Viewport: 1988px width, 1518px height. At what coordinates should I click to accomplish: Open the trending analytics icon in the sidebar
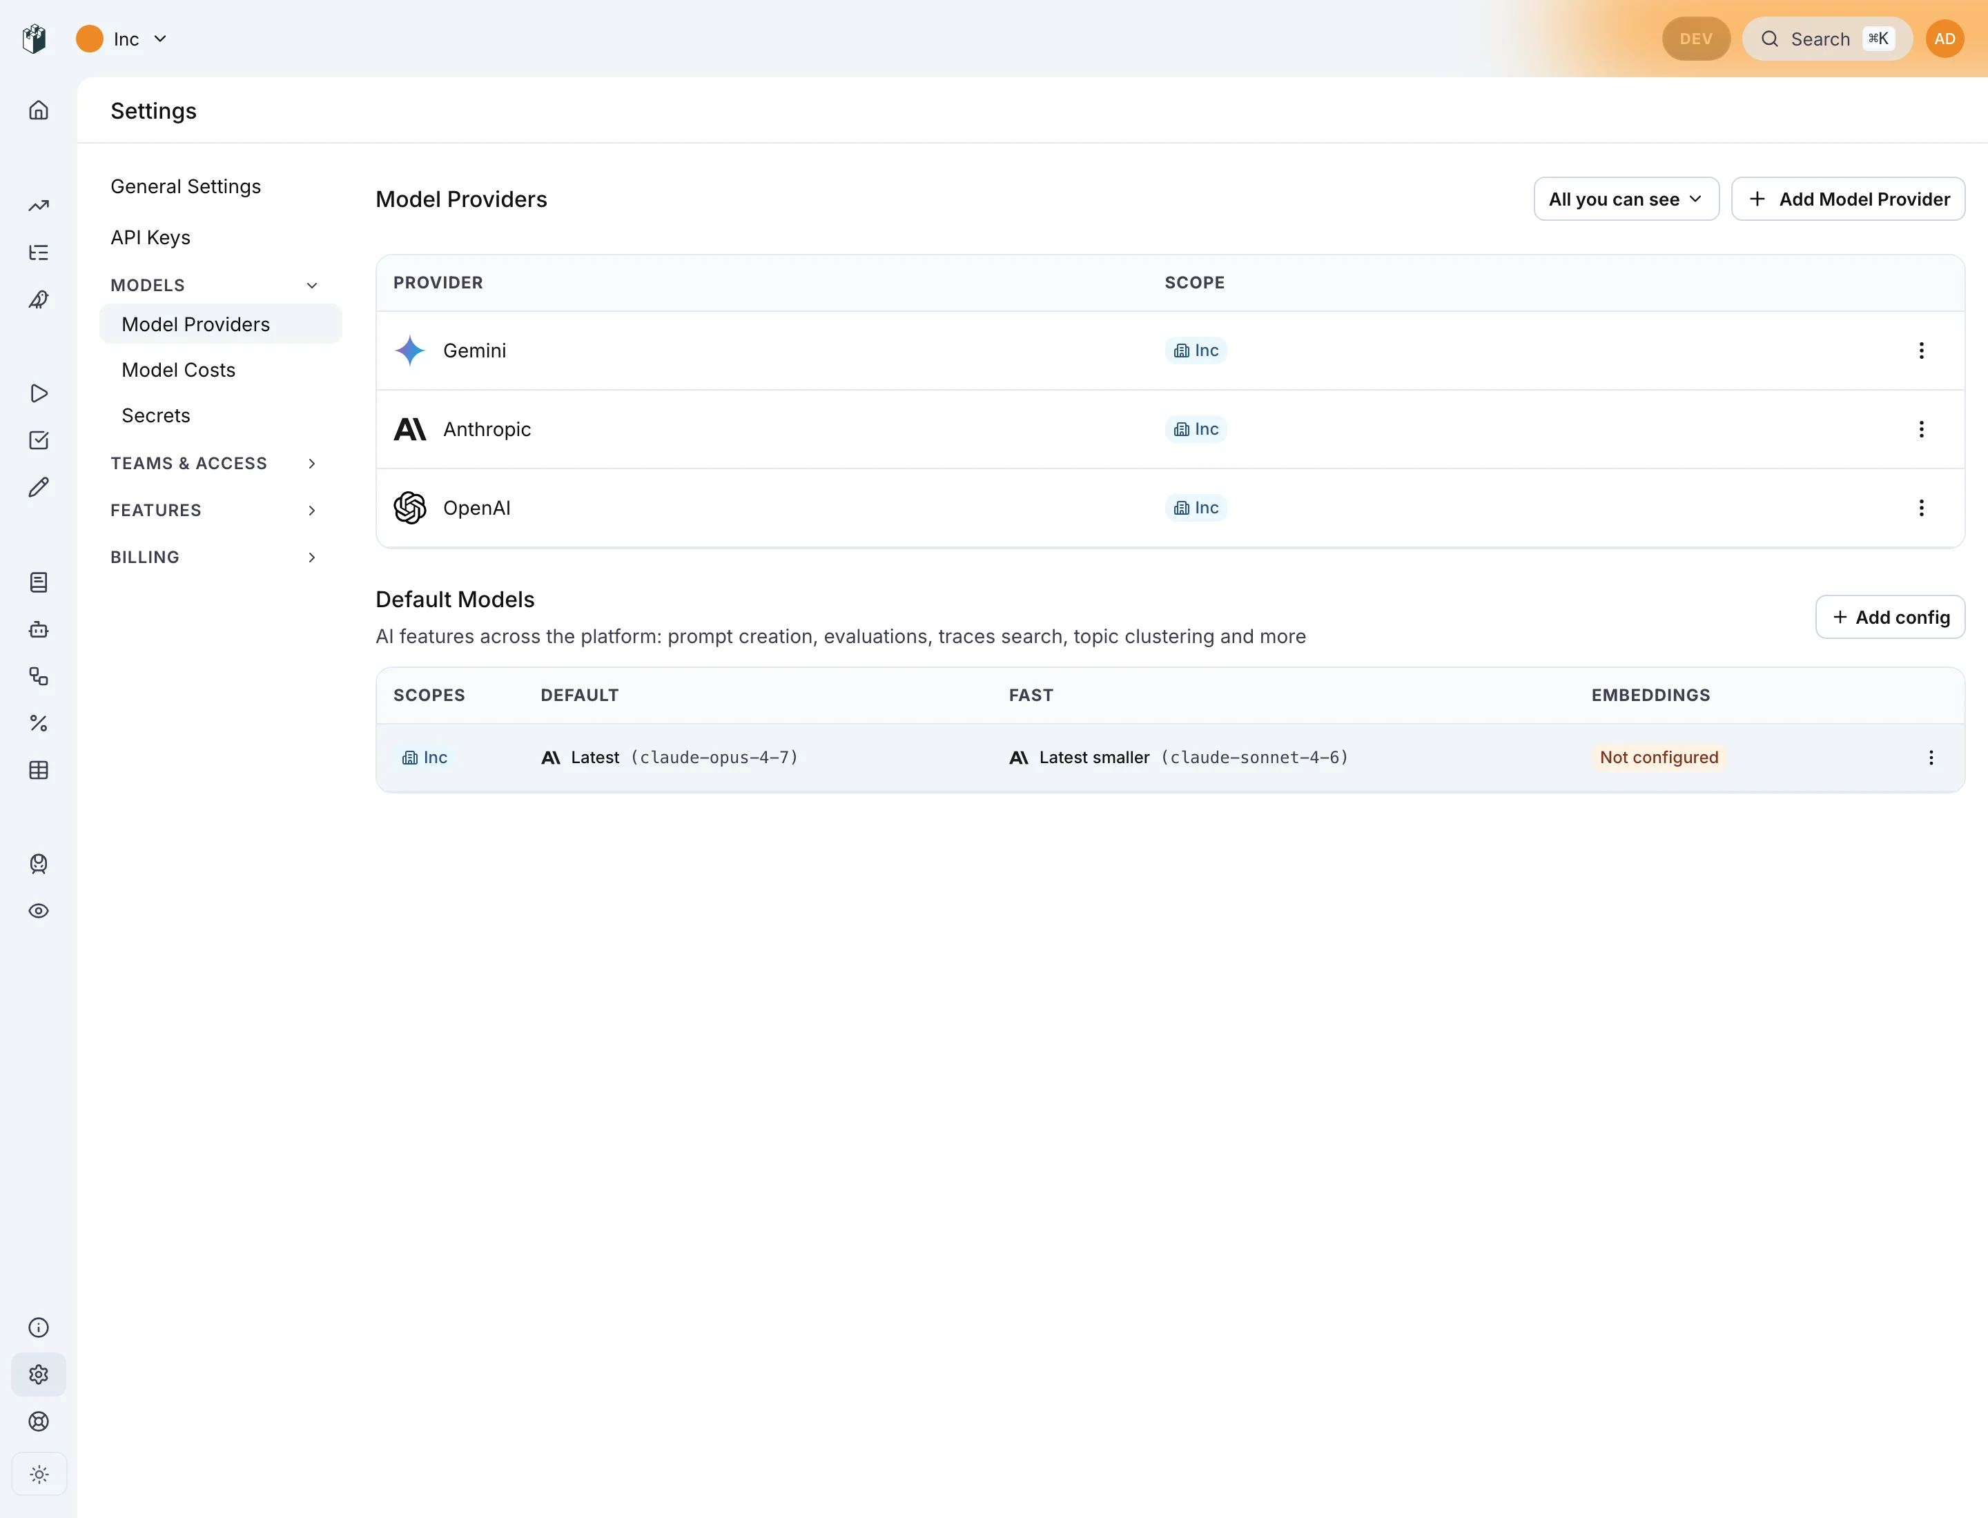pyautogui.click(x=39, y=206)
